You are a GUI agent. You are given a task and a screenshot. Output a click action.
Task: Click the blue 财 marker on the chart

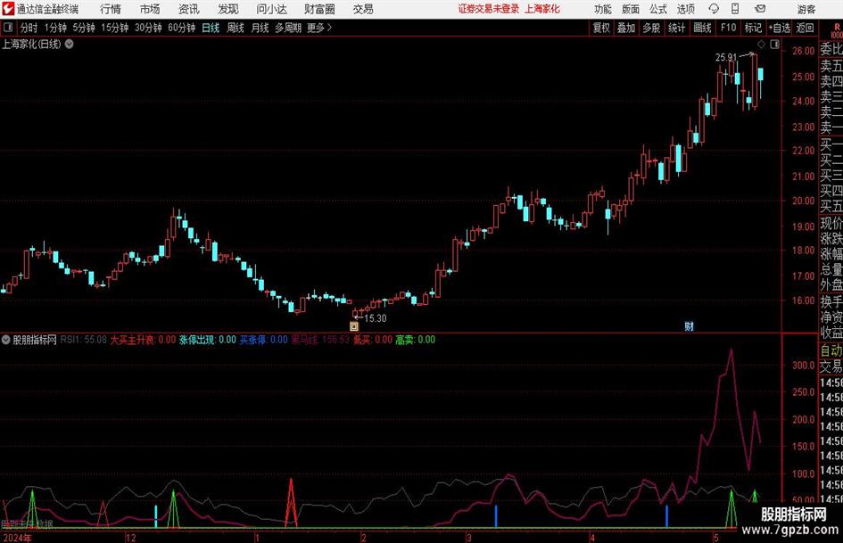(x=689, y=325)
